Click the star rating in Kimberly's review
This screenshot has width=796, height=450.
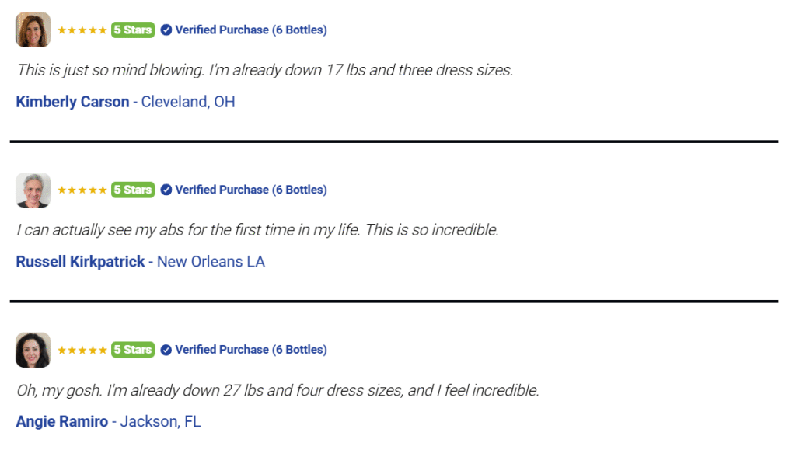[x=82, y=30]
